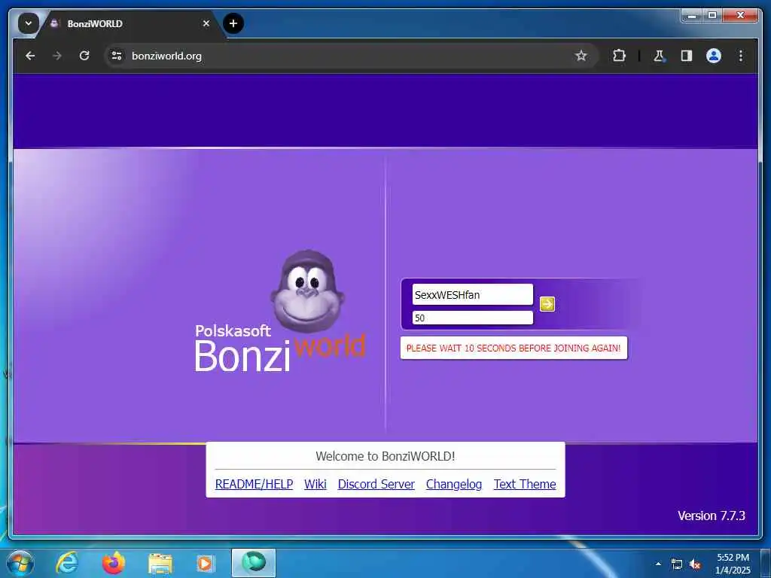Click the yellow arrow join button
The height and width of the screenshot is (578, 771).
coord(547,304)
